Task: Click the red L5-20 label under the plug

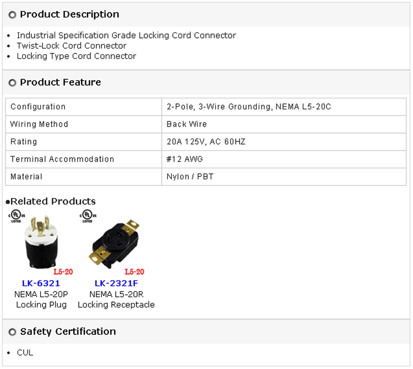Action: (x=63, y=272)
